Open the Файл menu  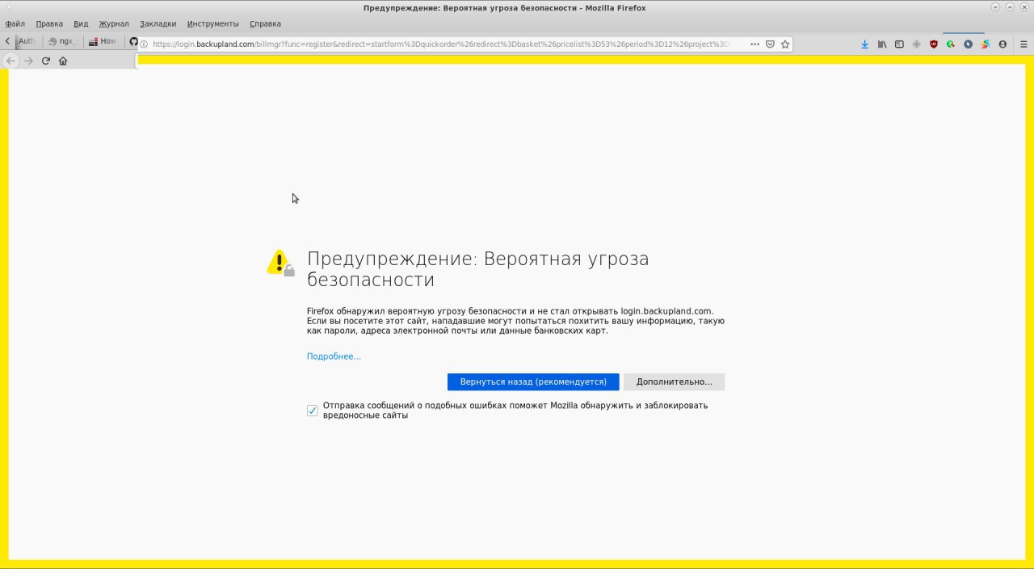15,23
